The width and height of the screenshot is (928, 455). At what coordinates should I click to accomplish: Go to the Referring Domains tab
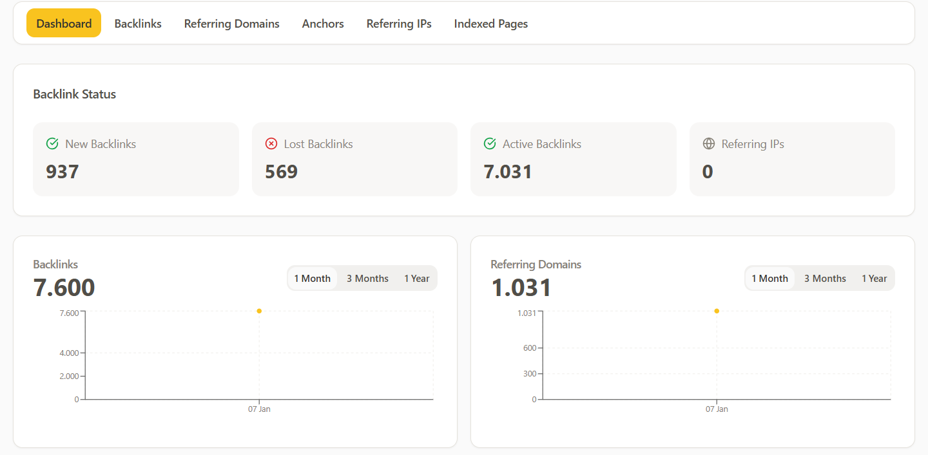231,23
